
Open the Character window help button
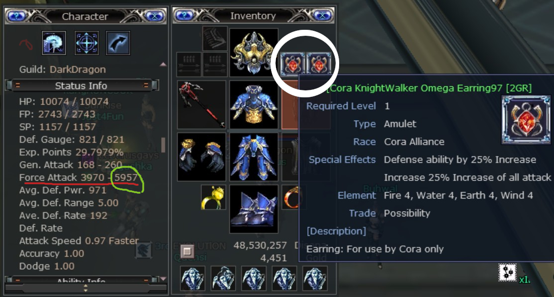pyautogui.click(x=16, y=16)
